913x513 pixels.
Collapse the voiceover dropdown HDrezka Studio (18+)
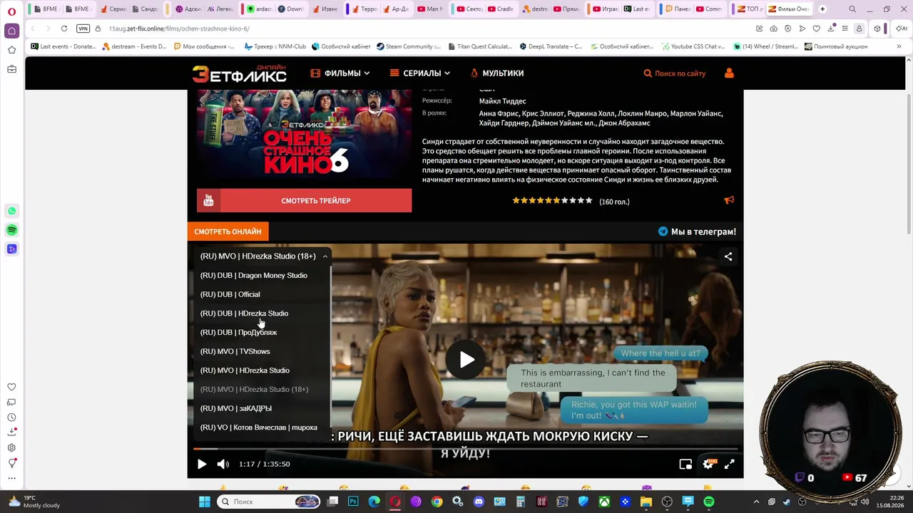(262, 256)
